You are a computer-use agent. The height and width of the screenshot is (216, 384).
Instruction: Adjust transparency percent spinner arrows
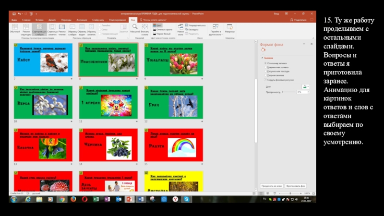308,92
